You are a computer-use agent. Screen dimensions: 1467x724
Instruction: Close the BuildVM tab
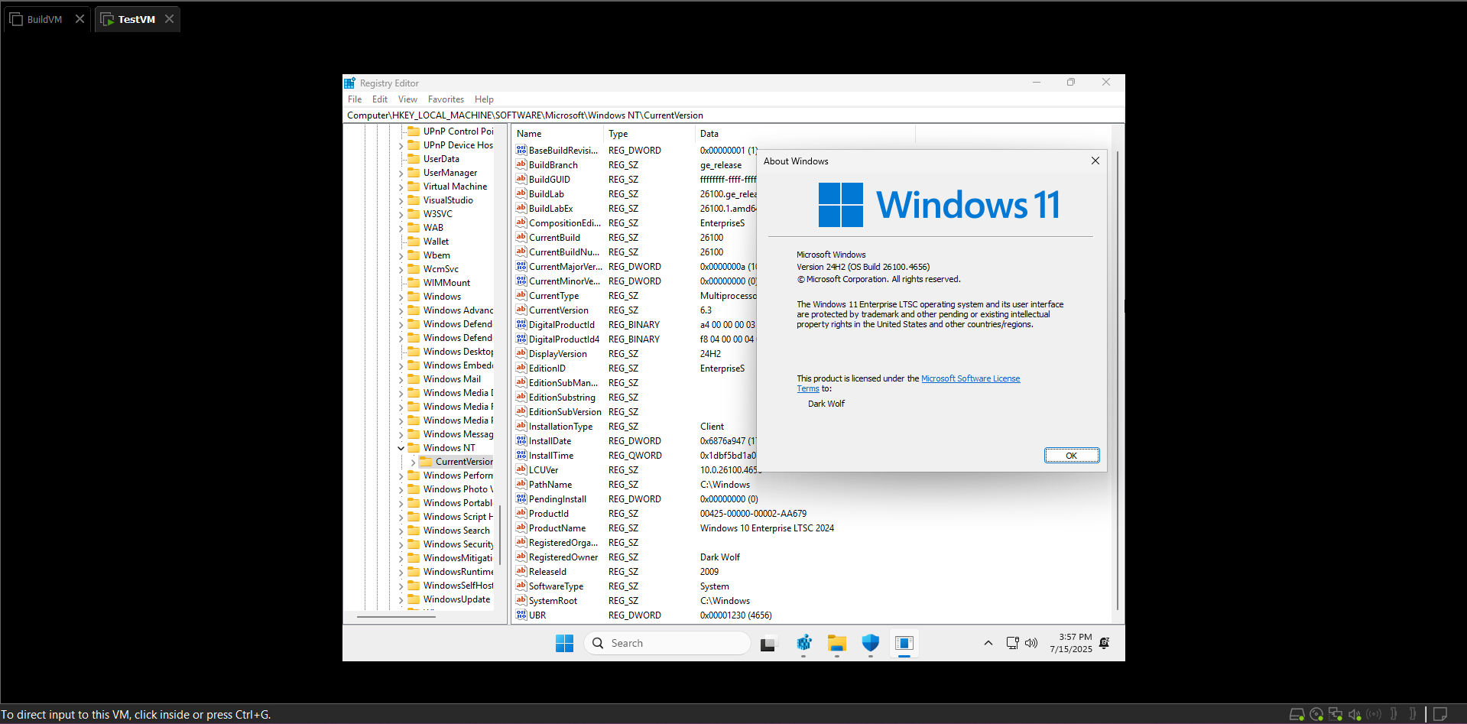point(80,19)
